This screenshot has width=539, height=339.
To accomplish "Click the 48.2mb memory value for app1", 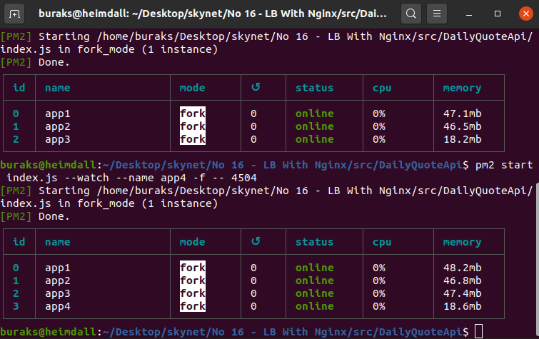I will [x=462, y=267].
